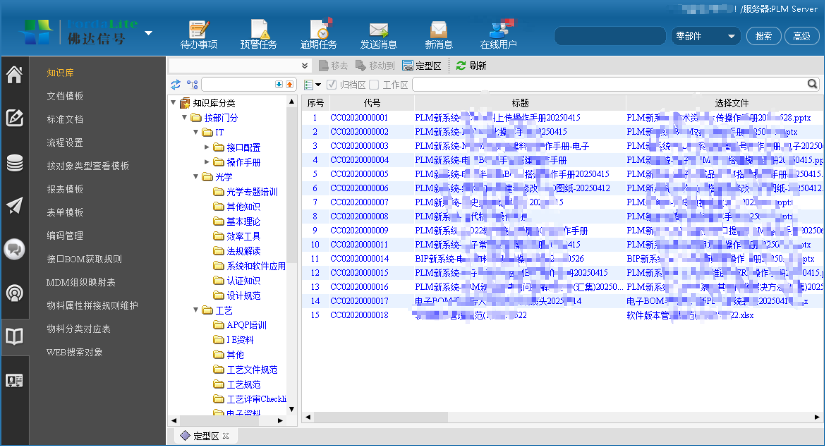Screen dimensions: 825x446
Task: Collapse the 光学 tree folder
Action: [196, 176]
